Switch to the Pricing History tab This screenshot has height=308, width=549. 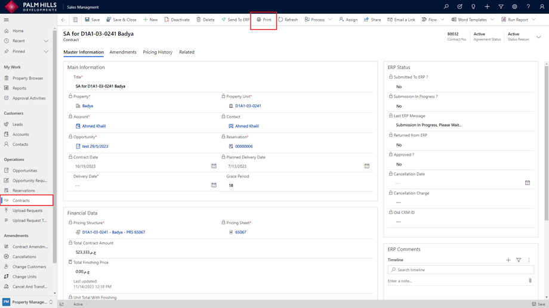pyautogui.click(x=158, y=52)
